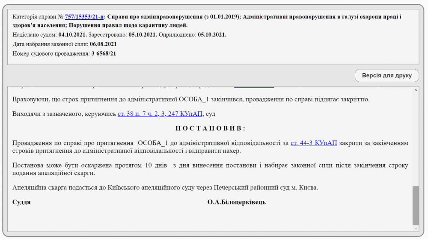Click the ПОСТАНОВИВ heading

(x=211, y=129)
